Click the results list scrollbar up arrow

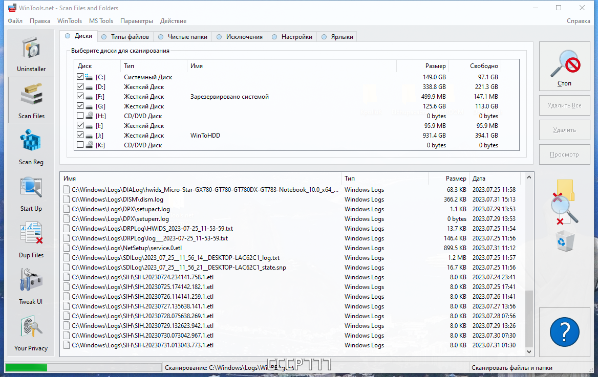click(x=529, y=178)
